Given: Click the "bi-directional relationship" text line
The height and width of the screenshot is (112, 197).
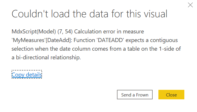Looking at the screenshot, I should click(x=46, y=58).
